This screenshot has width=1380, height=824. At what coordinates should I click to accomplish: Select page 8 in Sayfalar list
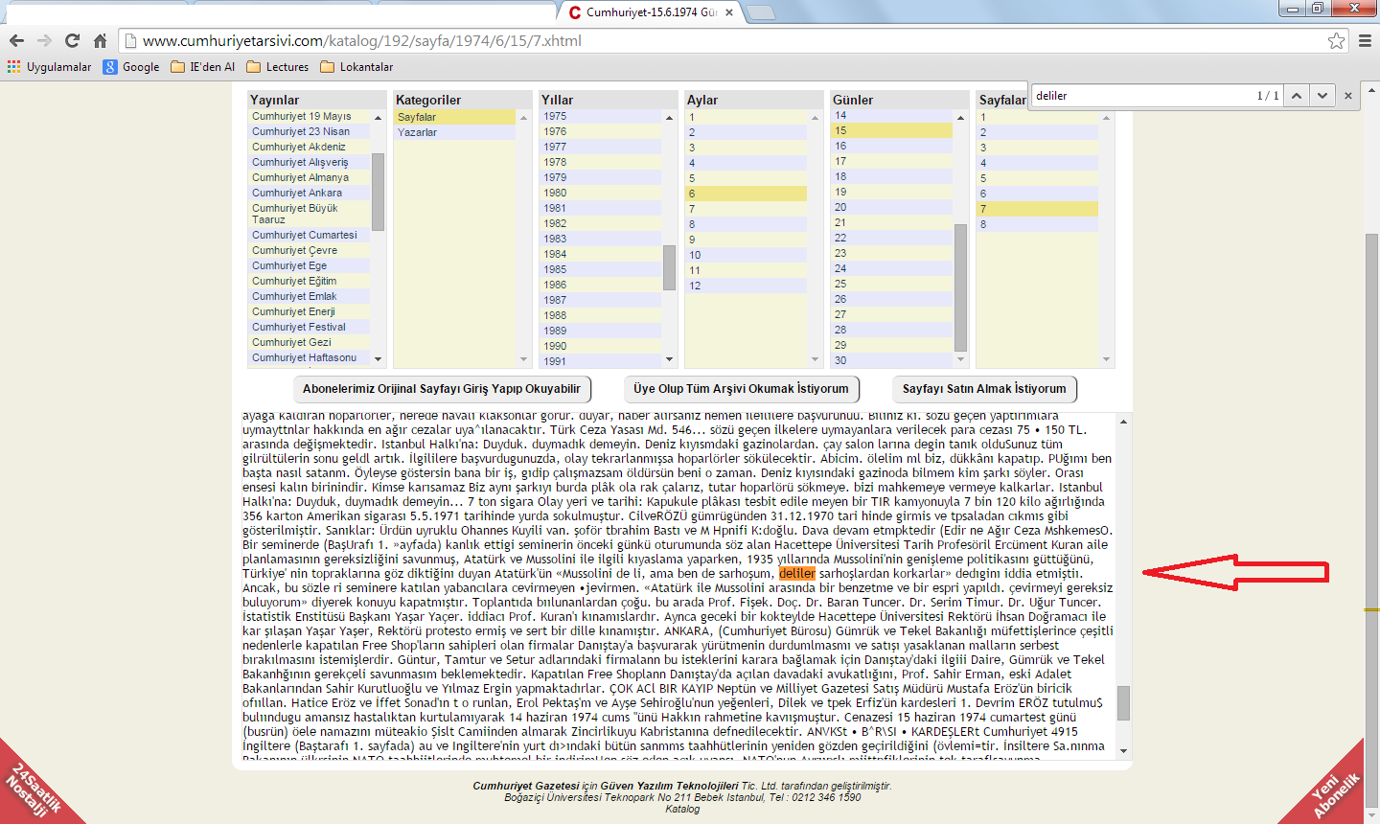(x=1037, y=224)
